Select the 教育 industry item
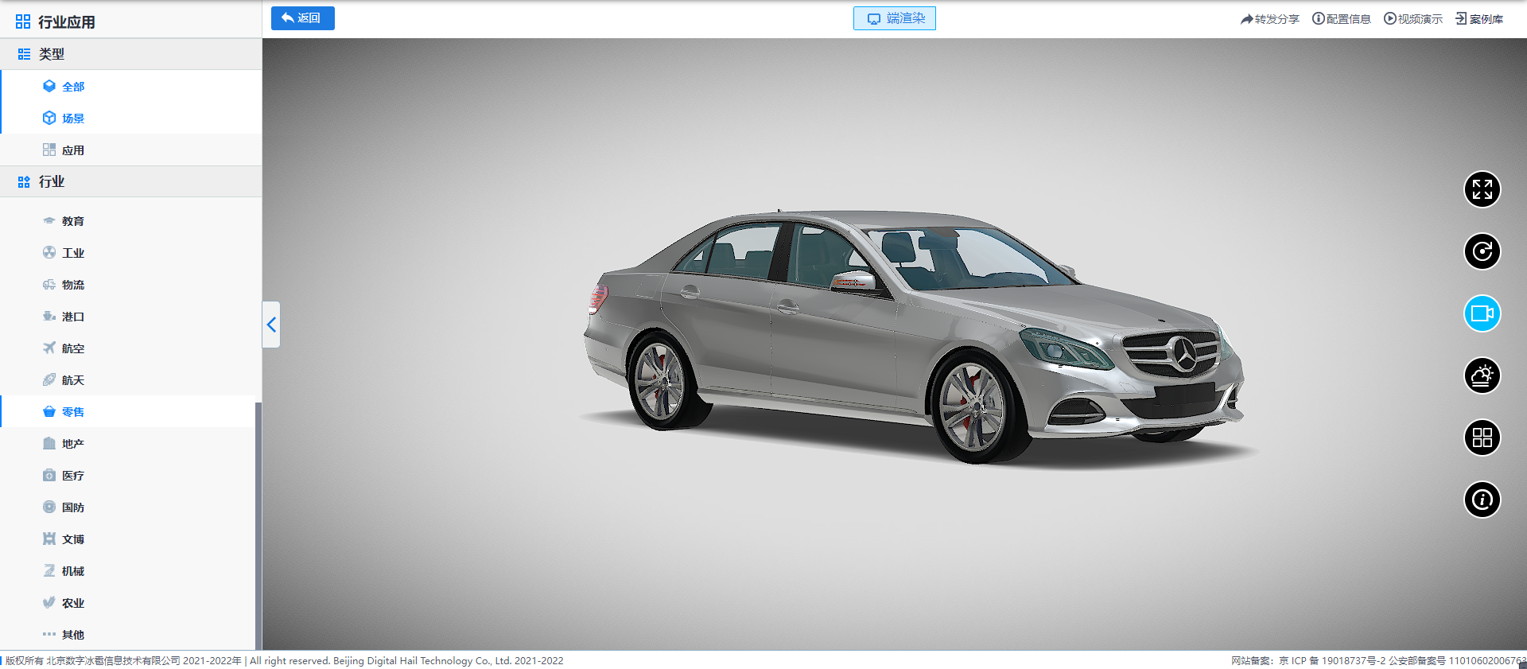Screen dimensions: 1527x669 click(x=127, y=221)
